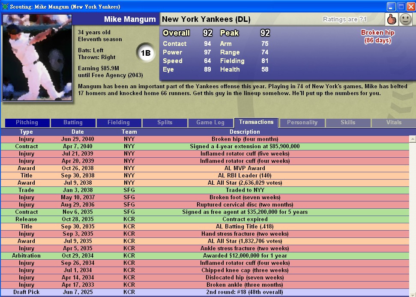Open the Vitals tab
This screenshot has width=416, height=297.
(394, 123)
